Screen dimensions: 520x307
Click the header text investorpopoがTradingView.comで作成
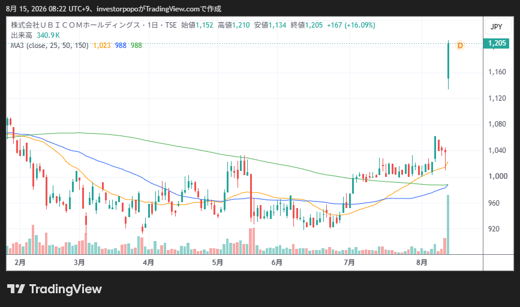click(x=159, y=9)
